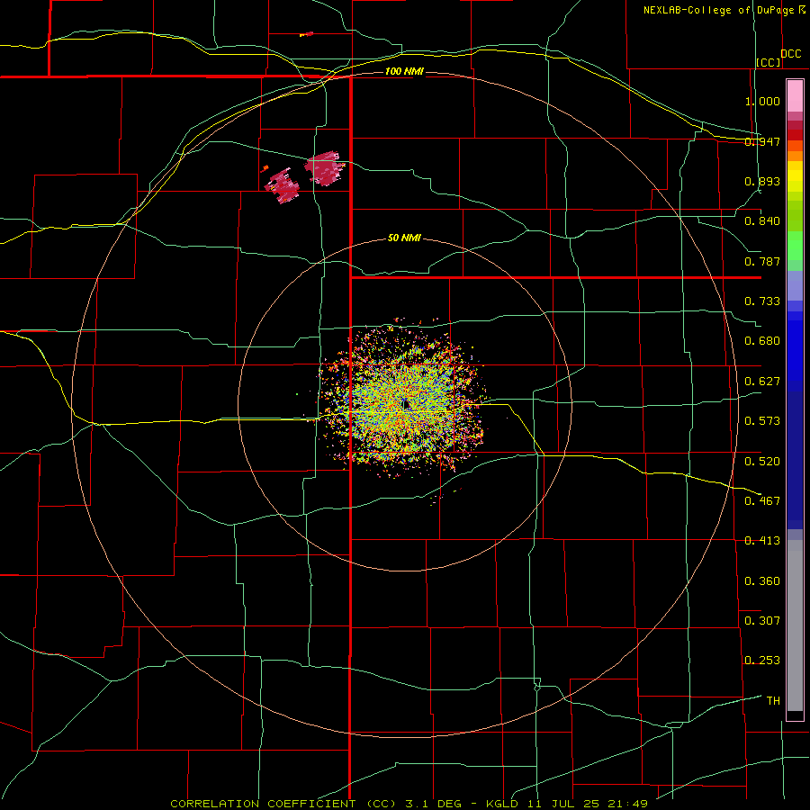
Task: Click the NEXLAB-College of DuPage credit text
Action: click(718, 10)
